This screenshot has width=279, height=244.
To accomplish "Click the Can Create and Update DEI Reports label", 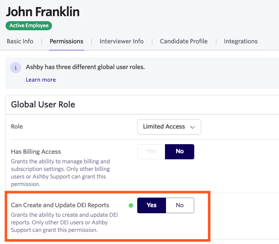I will pos(60,205).
